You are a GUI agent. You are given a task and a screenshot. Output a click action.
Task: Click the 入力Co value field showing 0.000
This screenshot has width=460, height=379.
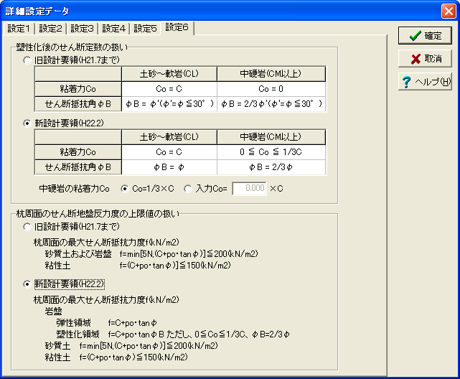pos(249,188)
